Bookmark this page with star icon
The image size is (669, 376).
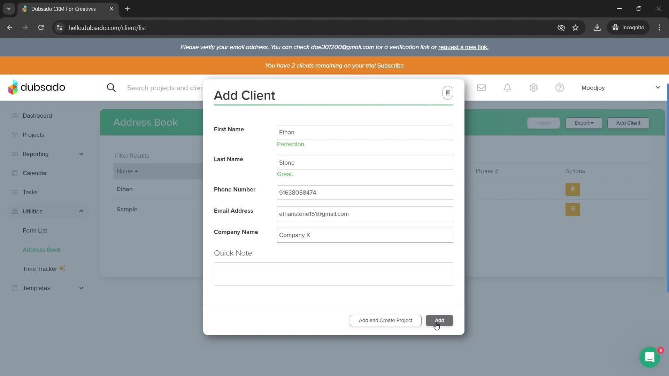(x=575, y=28)
